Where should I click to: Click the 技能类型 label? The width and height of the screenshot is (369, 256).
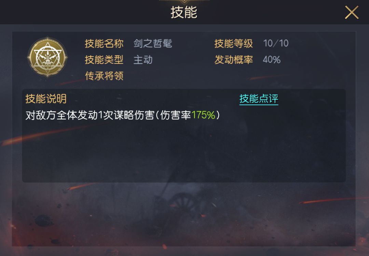pyautogui.click(x=104, y=60)
